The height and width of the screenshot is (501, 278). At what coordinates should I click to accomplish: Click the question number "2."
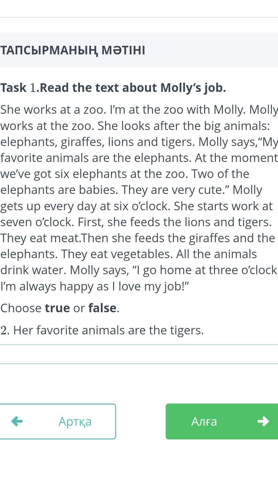[5, 330]
